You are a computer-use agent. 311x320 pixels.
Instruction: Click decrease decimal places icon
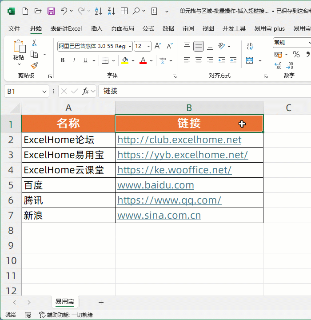290,66
